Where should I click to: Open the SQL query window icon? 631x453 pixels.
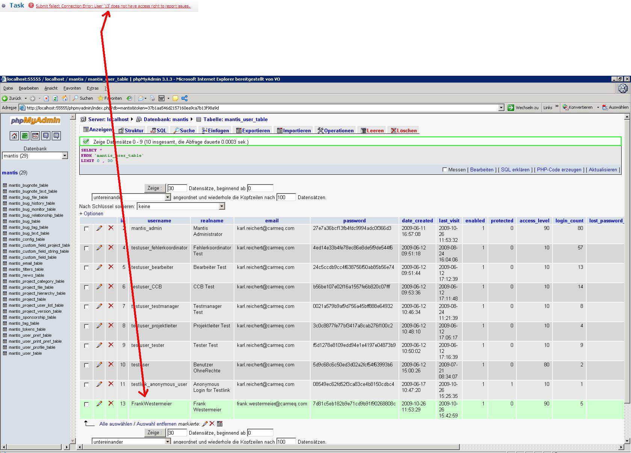35,136
